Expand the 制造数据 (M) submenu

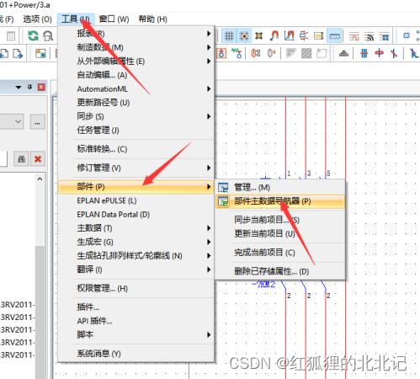click(136, 47)
